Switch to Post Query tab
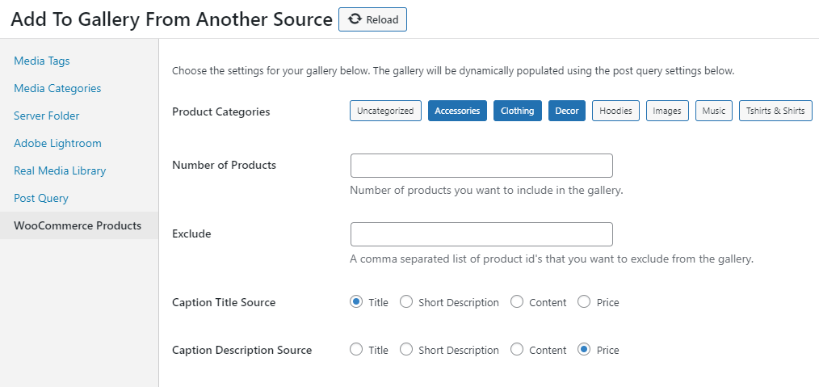The height and width of the screenshot is (387, 819). pyautogui.click(x=40, y=199)
